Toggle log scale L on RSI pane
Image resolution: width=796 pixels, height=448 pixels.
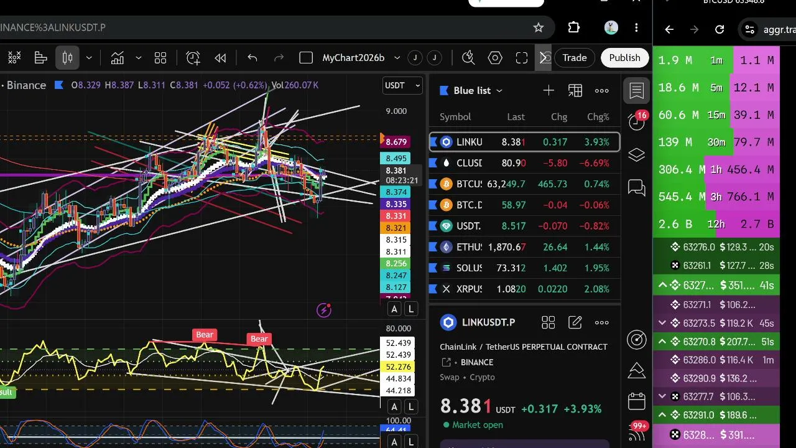click(411, 407)
